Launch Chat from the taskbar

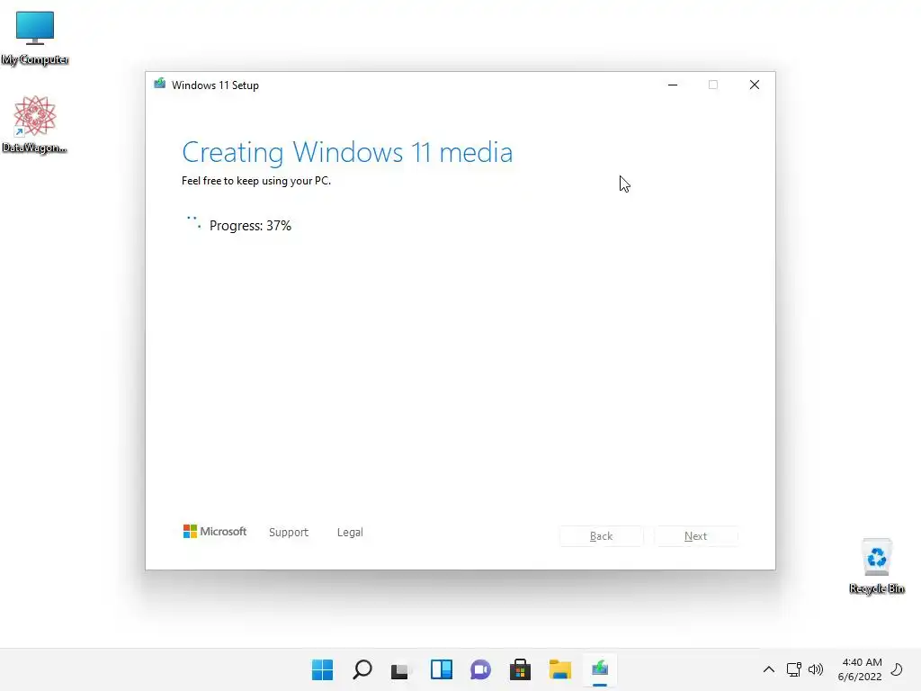coord(480,669)
